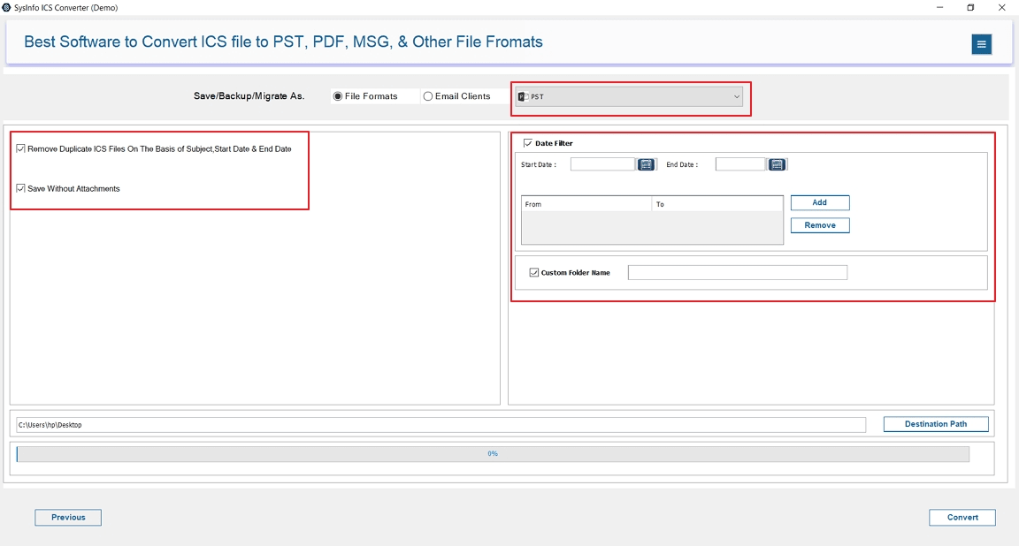Click the Destination Path button
Viewport: 1019px width, 546px height.
point(936,424)
